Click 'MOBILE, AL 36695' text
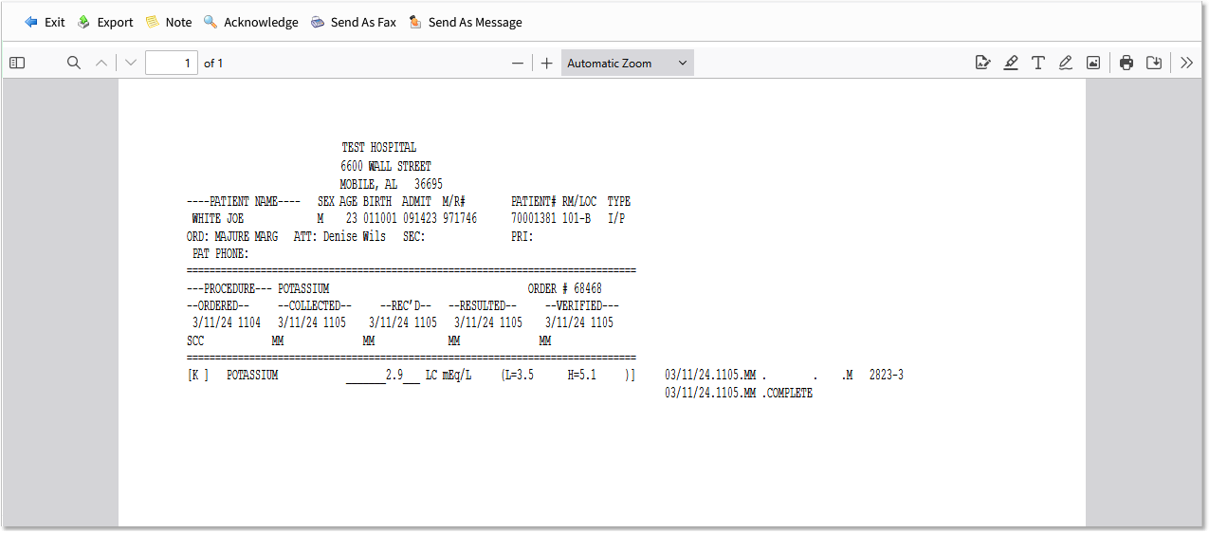Screen dimensions: 1209x533 tap(391, 184)
